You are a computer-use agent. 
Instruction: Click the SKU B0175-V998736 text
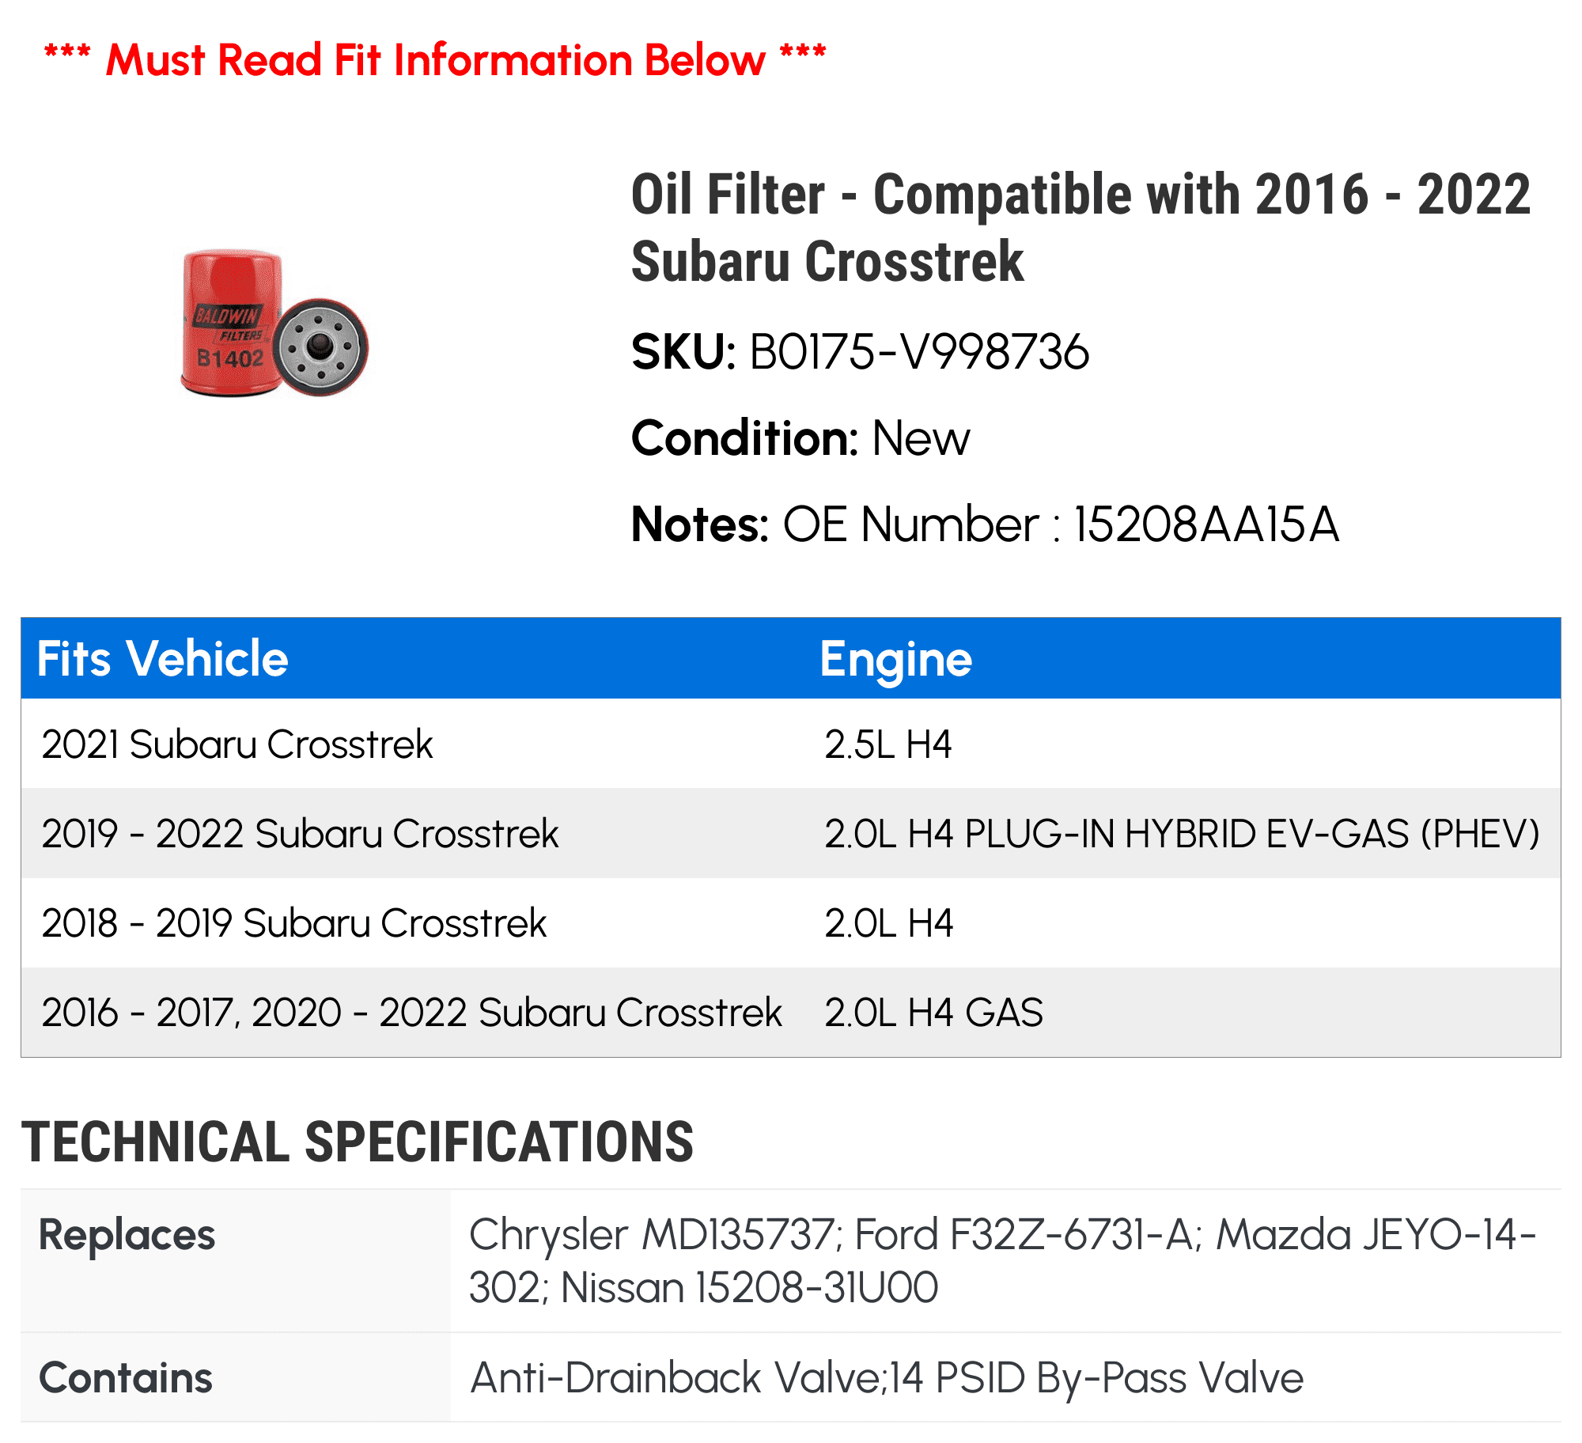[860, 352]
